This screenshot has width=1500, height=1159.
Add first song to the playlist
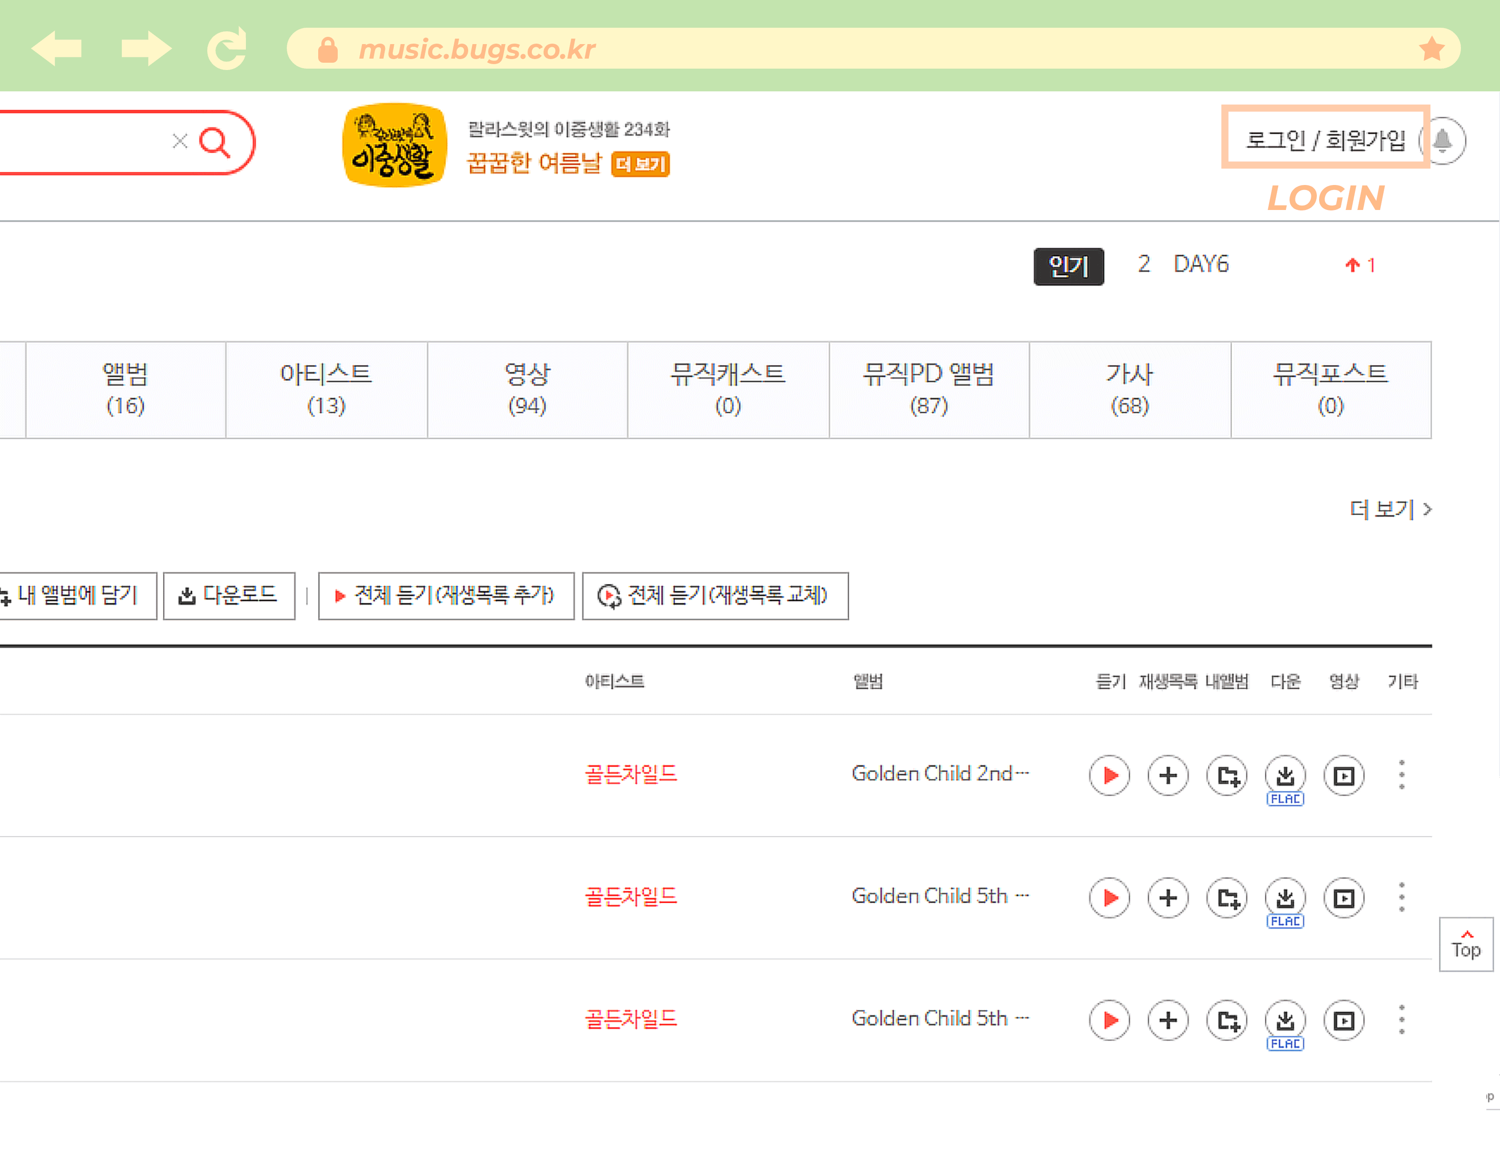pyautogui.click(x=1168, y=775)
